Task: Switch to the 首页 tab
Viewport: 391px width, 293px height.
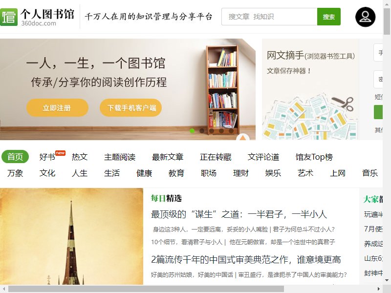Action: [15, 157]
